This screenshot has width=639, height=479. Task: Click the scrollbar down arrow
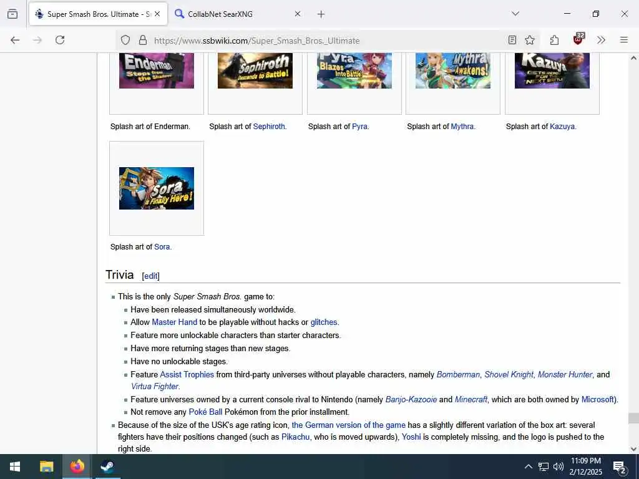[633, 449]
